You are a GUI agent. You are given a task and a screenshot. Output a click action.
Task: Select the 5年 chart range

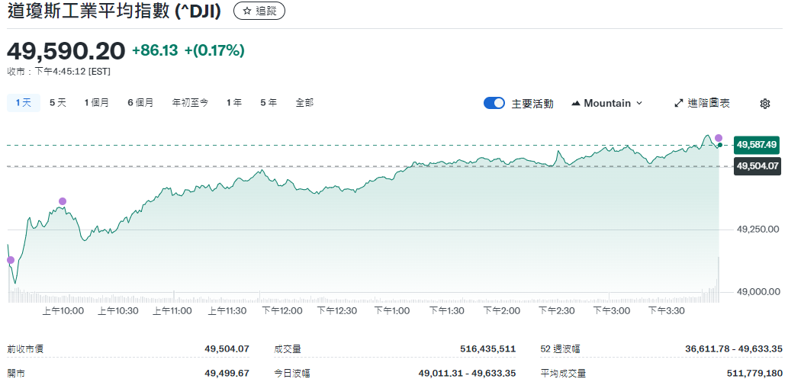(269, 103)
